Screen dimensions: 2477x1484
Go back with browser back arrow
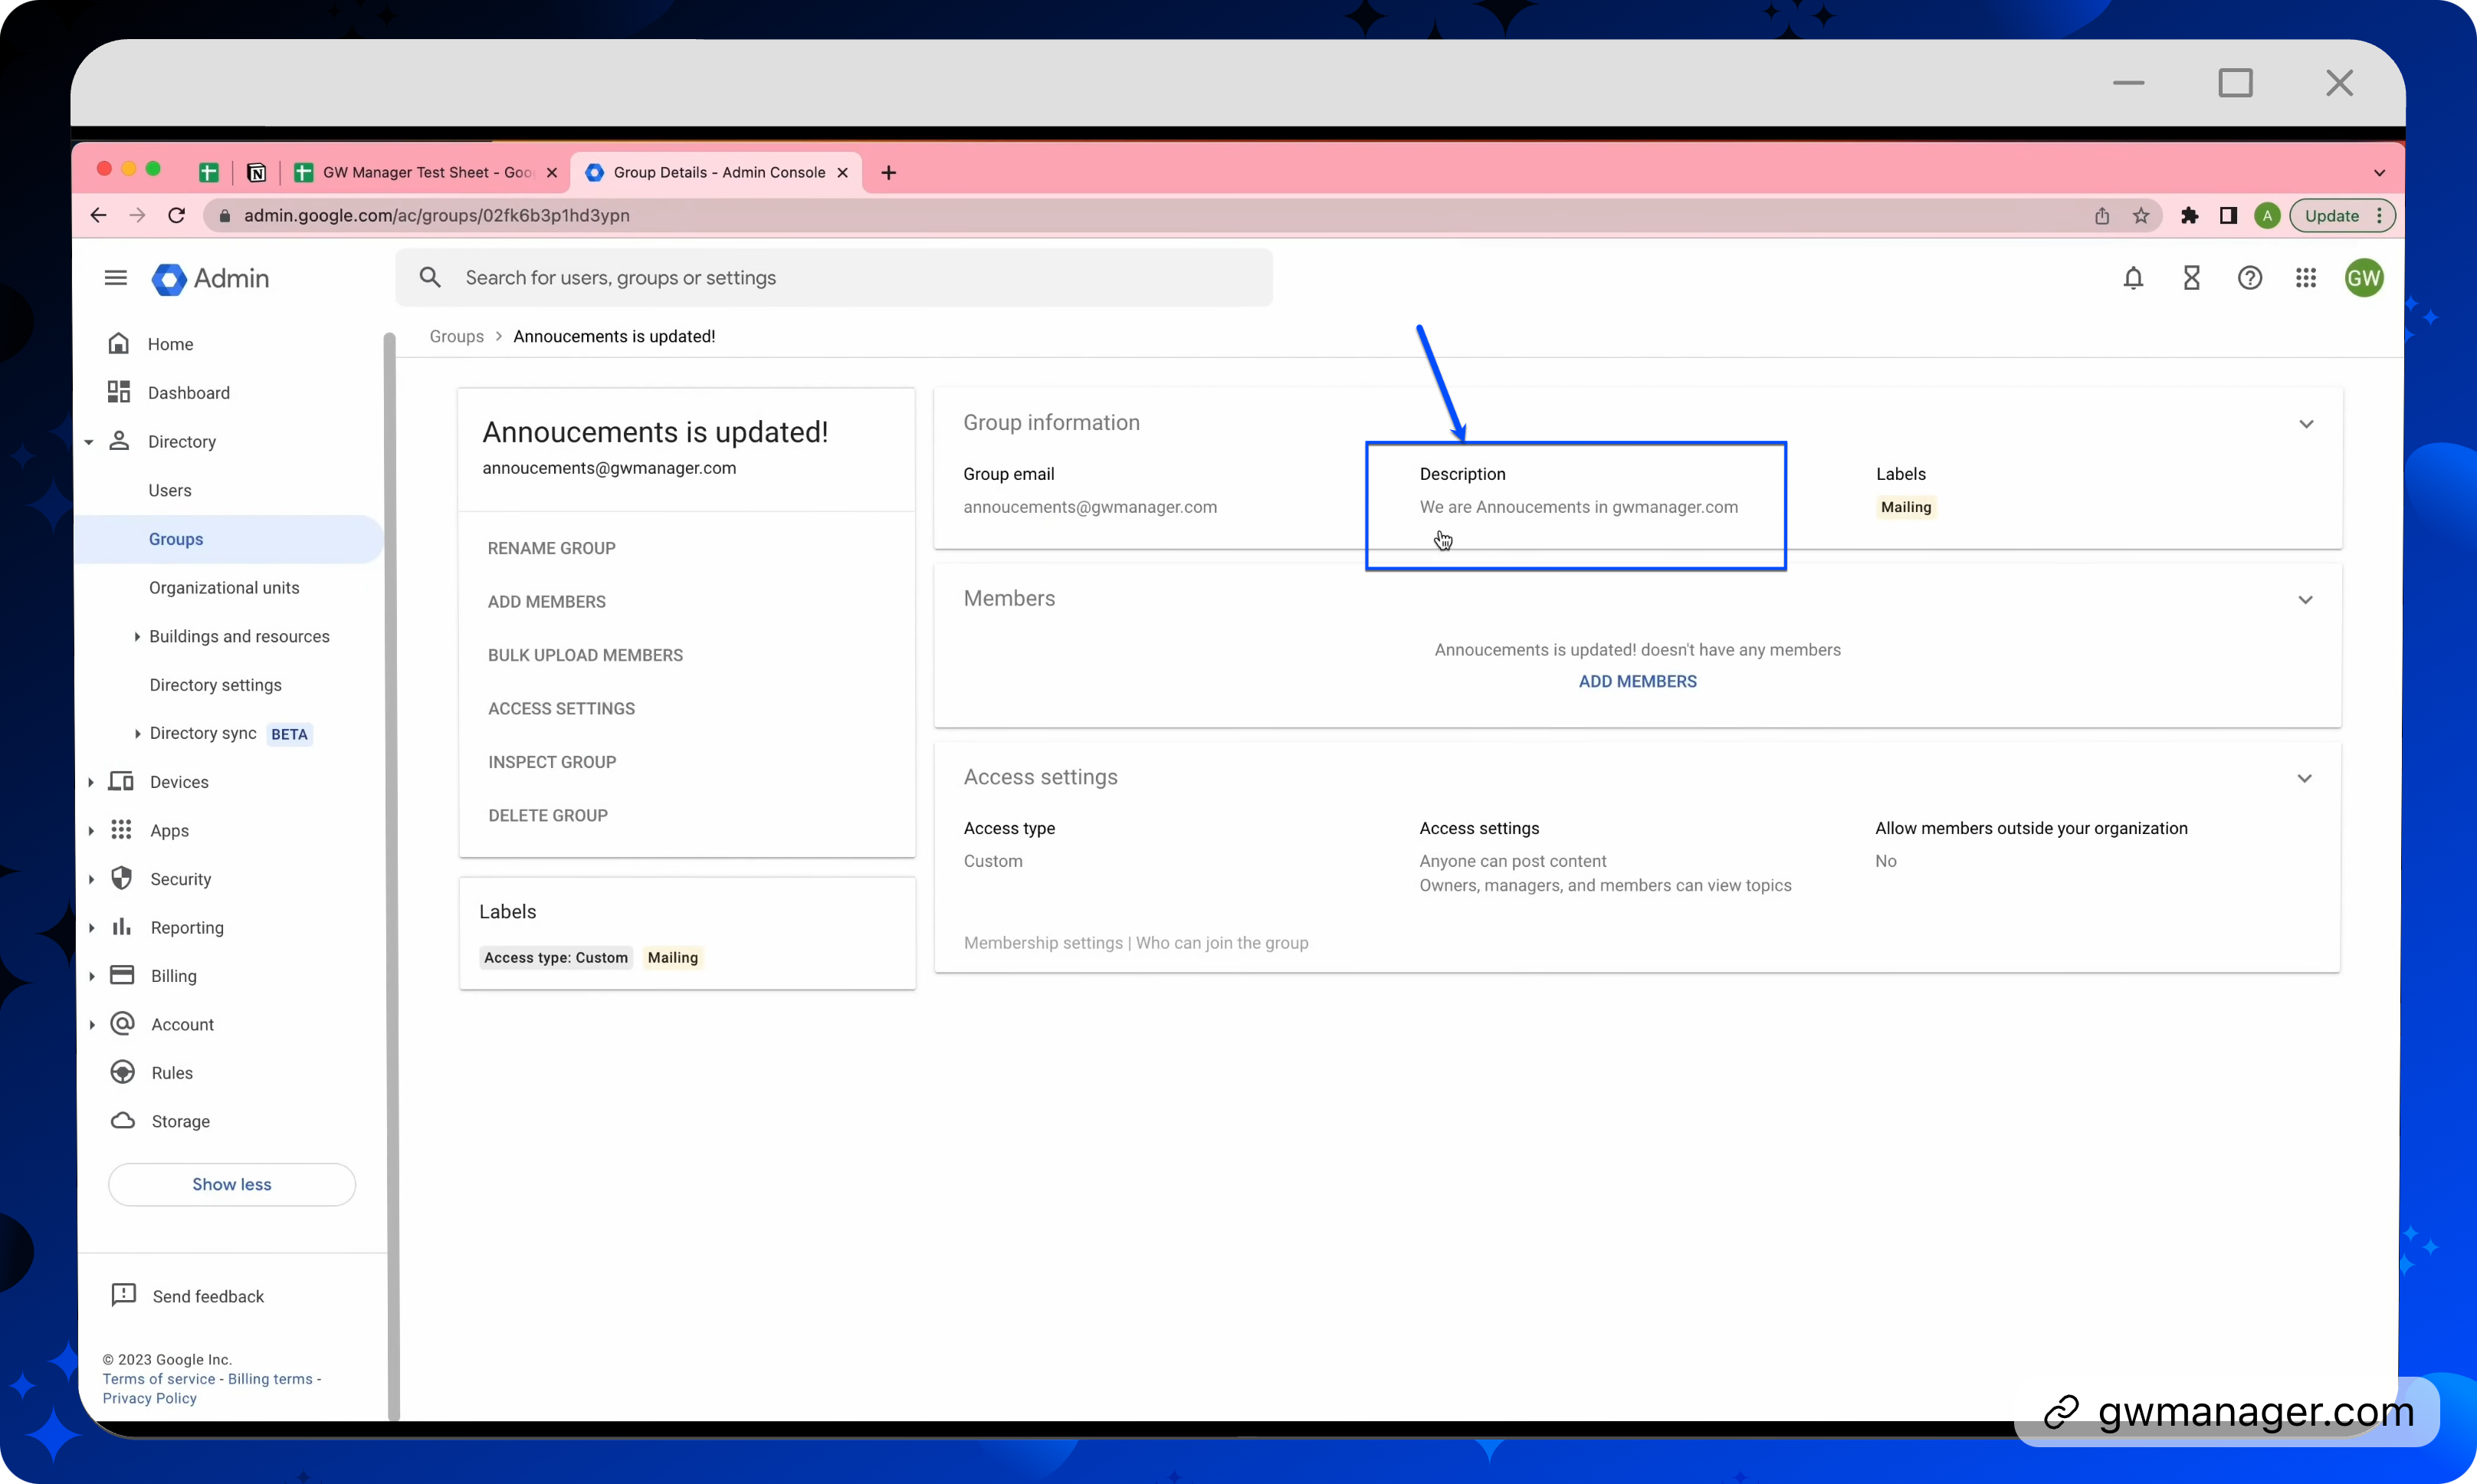click(x=98, y=215)
